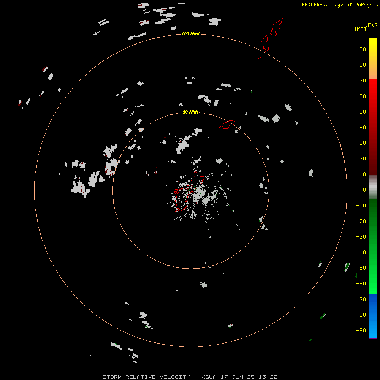Click the small island outline on the 50 NMI ring
The image size is (380, 380).
tap(227, 125)
